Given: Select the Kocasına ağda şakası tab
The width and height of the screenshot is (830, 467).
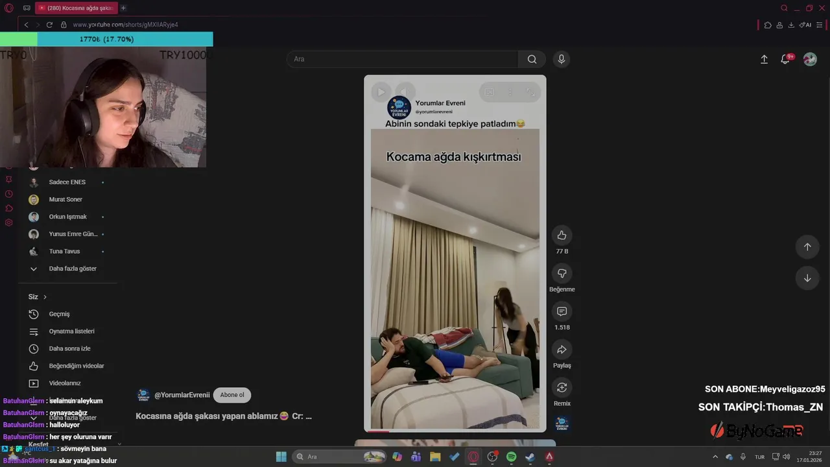Looking at the screenshot, I should pos(75,8).
